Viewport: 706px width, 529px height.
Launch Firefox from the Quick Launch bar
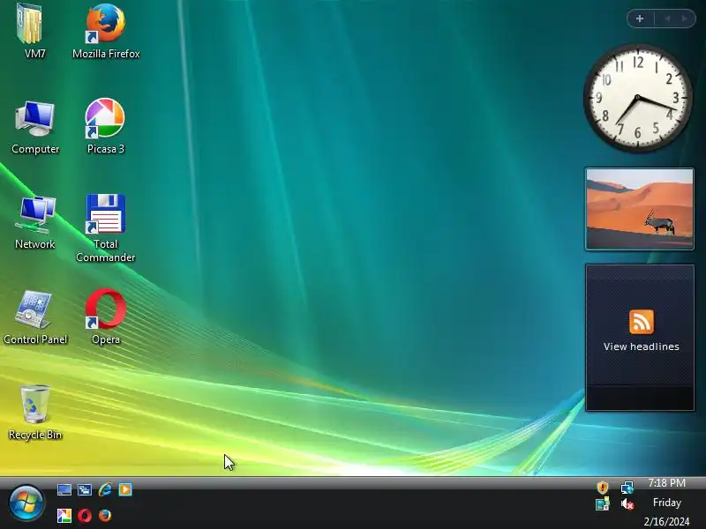(x=105, y=516)
